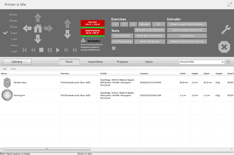Set jog increment to .1 mm
Image resolution: width=234 pixels, height=155 pixels.
tap(14, 52)
